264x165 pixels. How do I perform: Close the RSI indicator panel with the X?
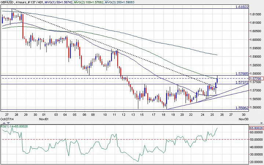261,123
